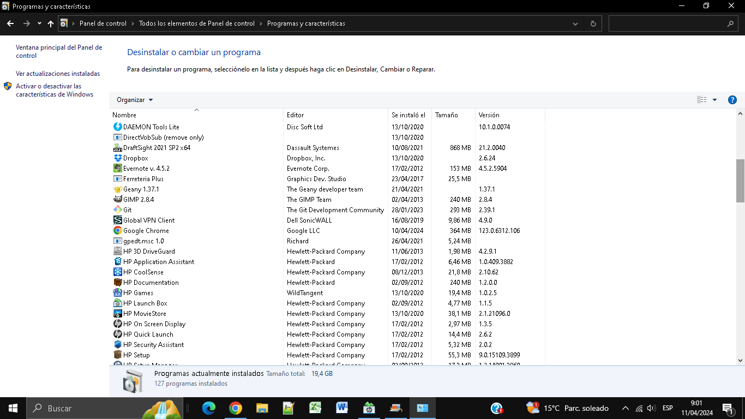Select the Google Chrome icon in list
The height and width of the screenshot is (419, 745).
(117, 230)
